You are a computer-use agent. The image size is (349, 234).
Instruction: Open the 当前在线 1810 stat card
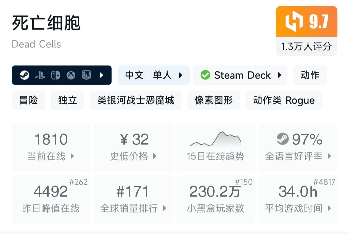click(x=51, y=147)
